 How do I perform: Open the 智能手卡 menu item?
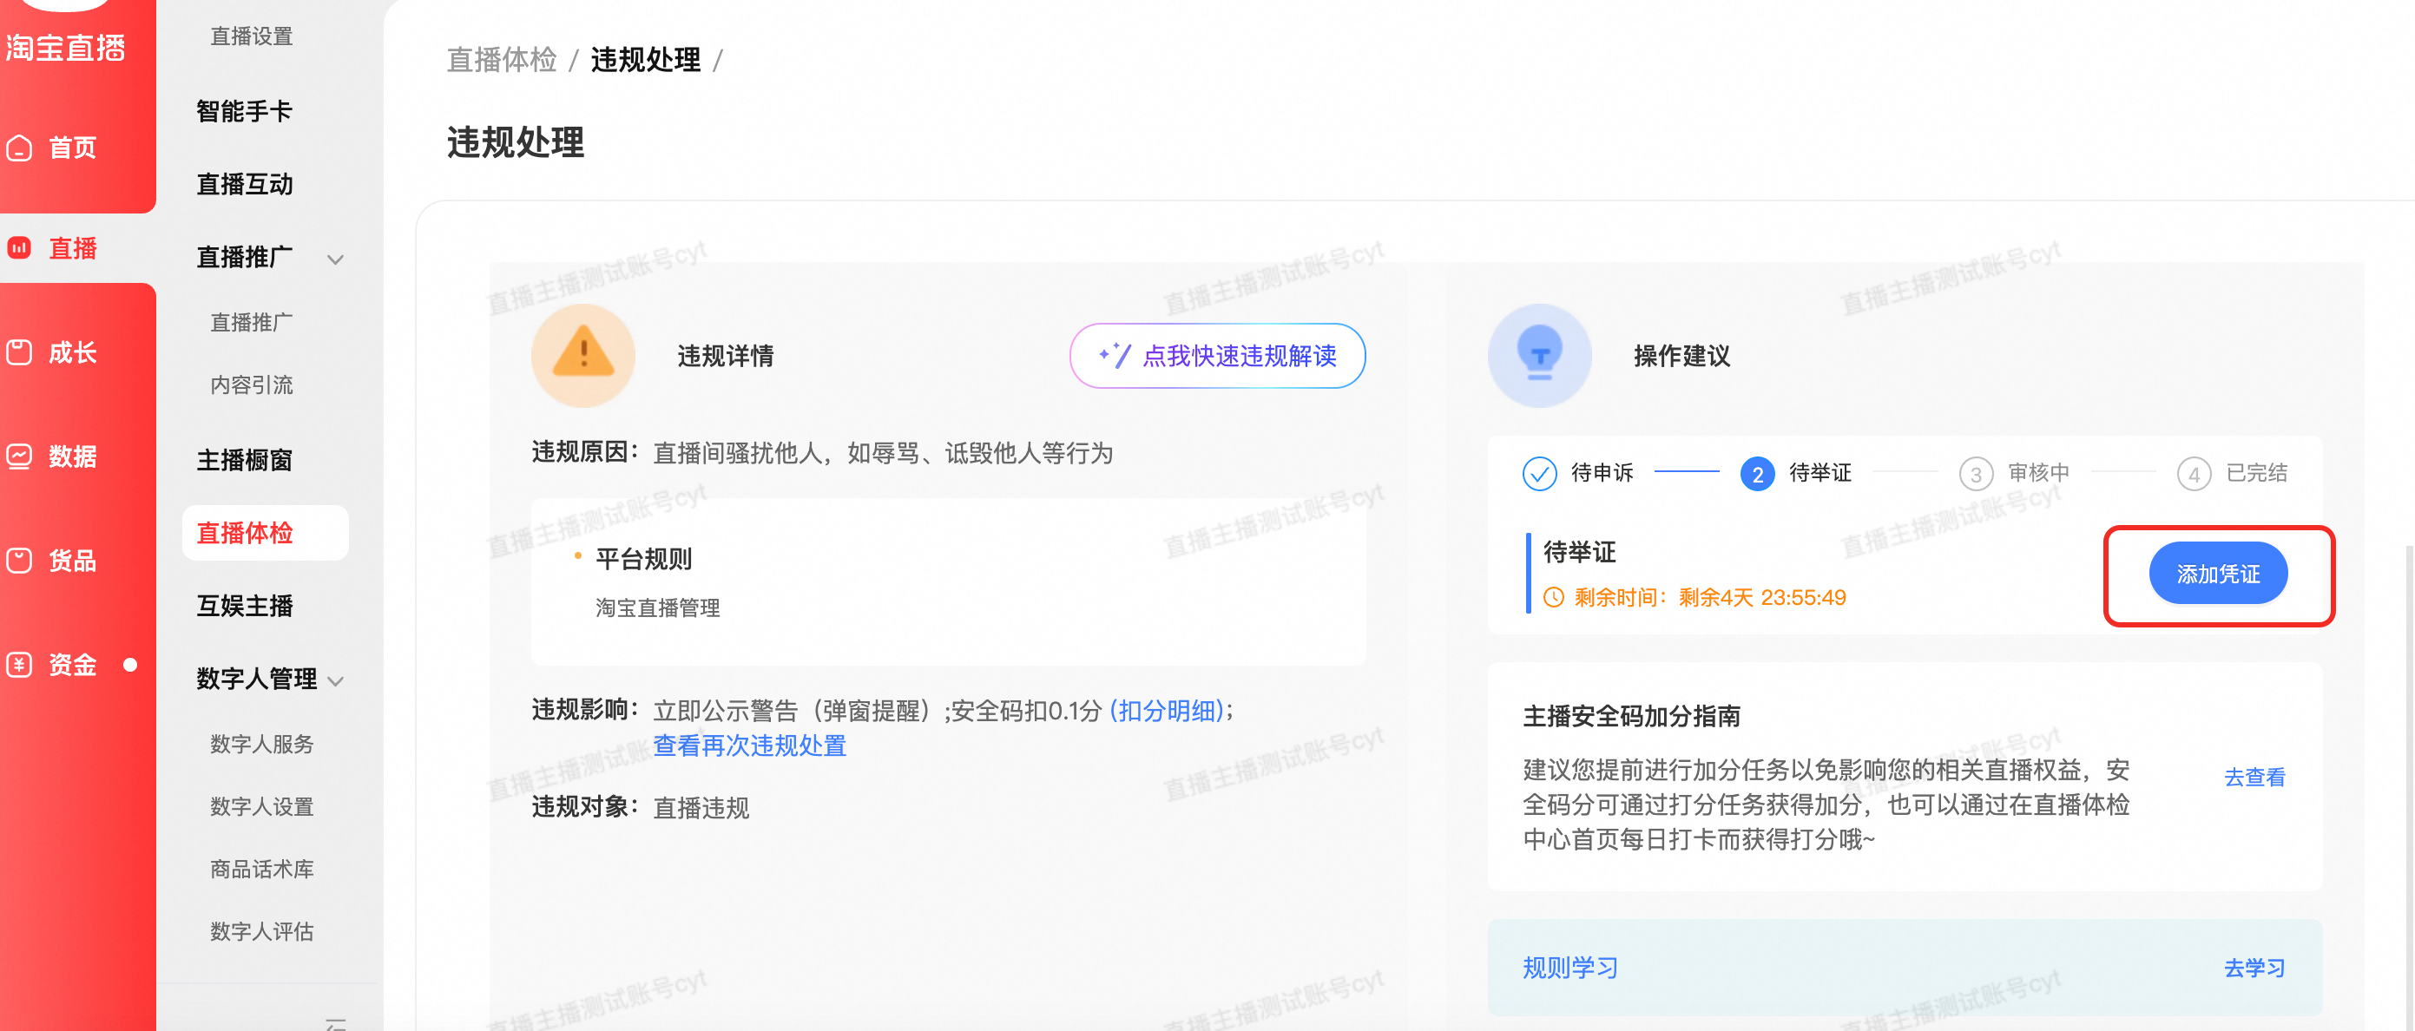[245, 110]
